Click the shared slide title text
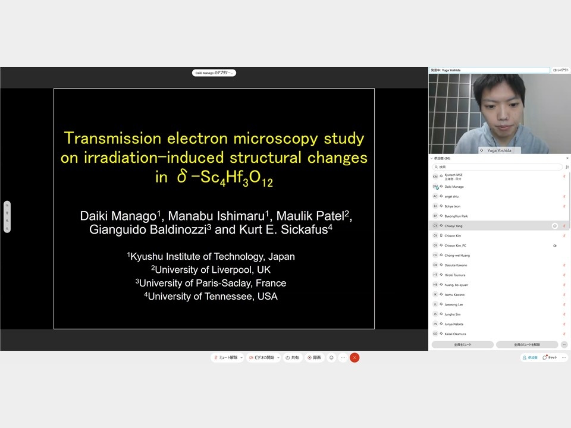This screenshot has height=428, width=571. coord(214,158)
